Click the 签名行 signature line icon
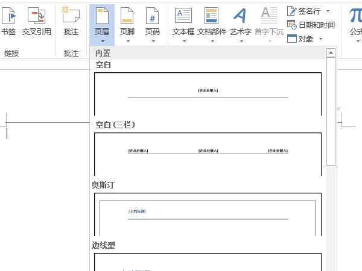Image resolution: width=362 pixels, height=271 pixels. pos(292,11)
